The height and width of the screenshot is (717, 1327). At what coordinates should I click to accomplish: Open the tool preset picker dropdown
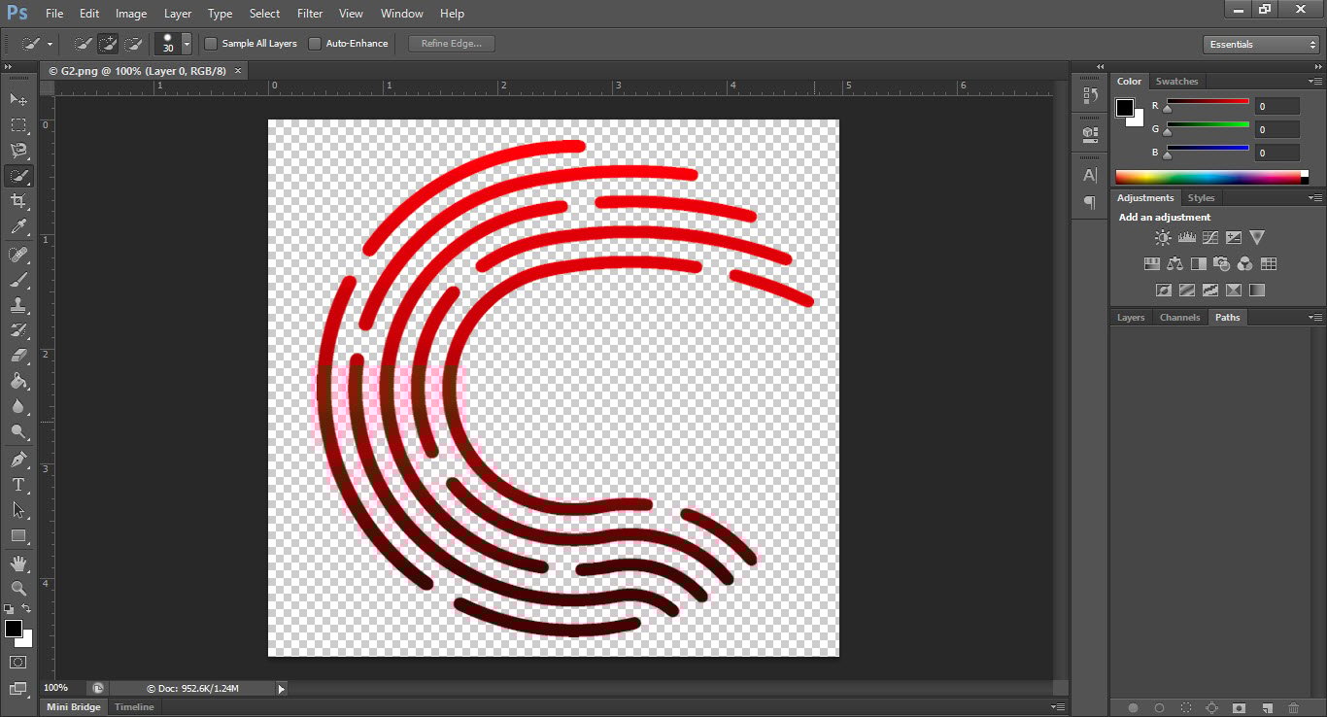click(x=50, y=45)
